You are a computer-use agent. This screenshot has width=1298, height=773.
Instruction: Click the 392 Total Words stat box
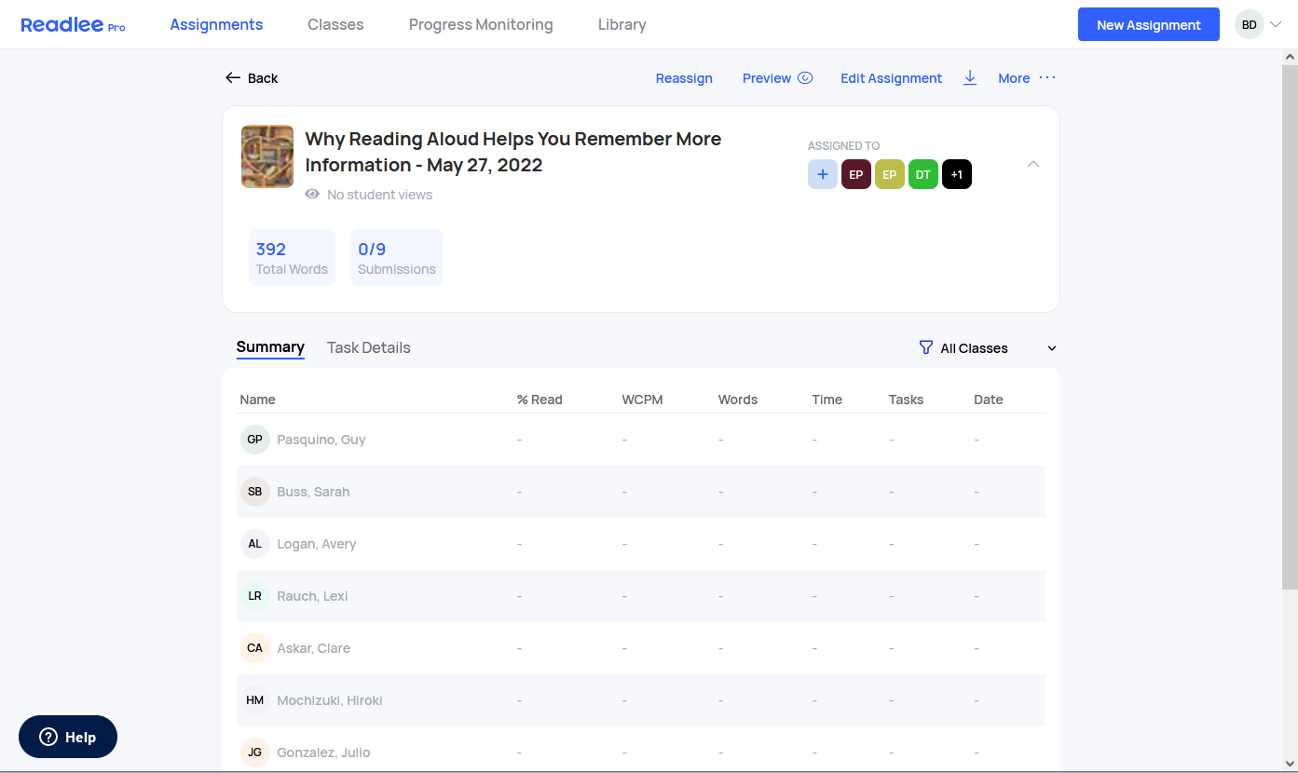click(x=292, y=258)
